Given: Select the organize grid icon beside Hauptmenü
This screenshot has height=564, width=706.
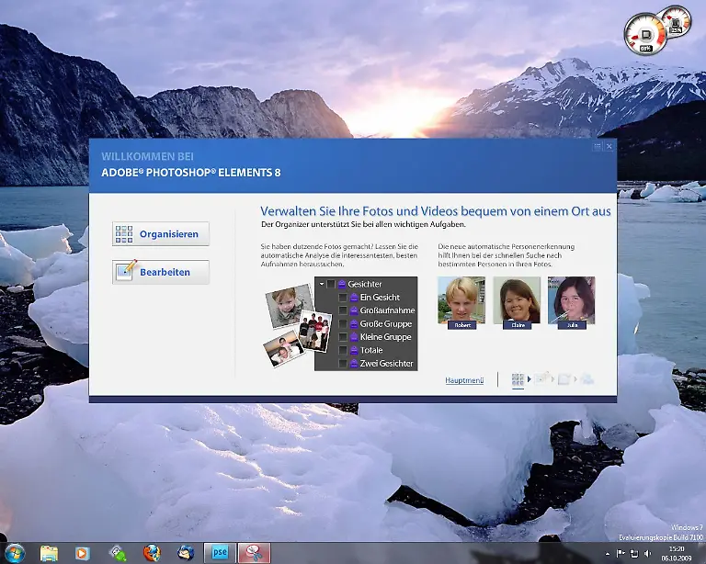Looking at the screenshot, I should coord(518,379).
